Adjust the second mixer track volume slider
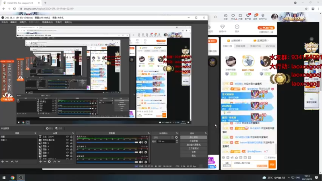This screenshot has width=322, height=181. coord(107,152)
